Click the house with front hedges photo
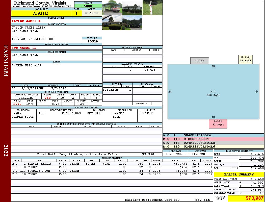Viewport: 265px width, 202px height. [x=132, y=8]
